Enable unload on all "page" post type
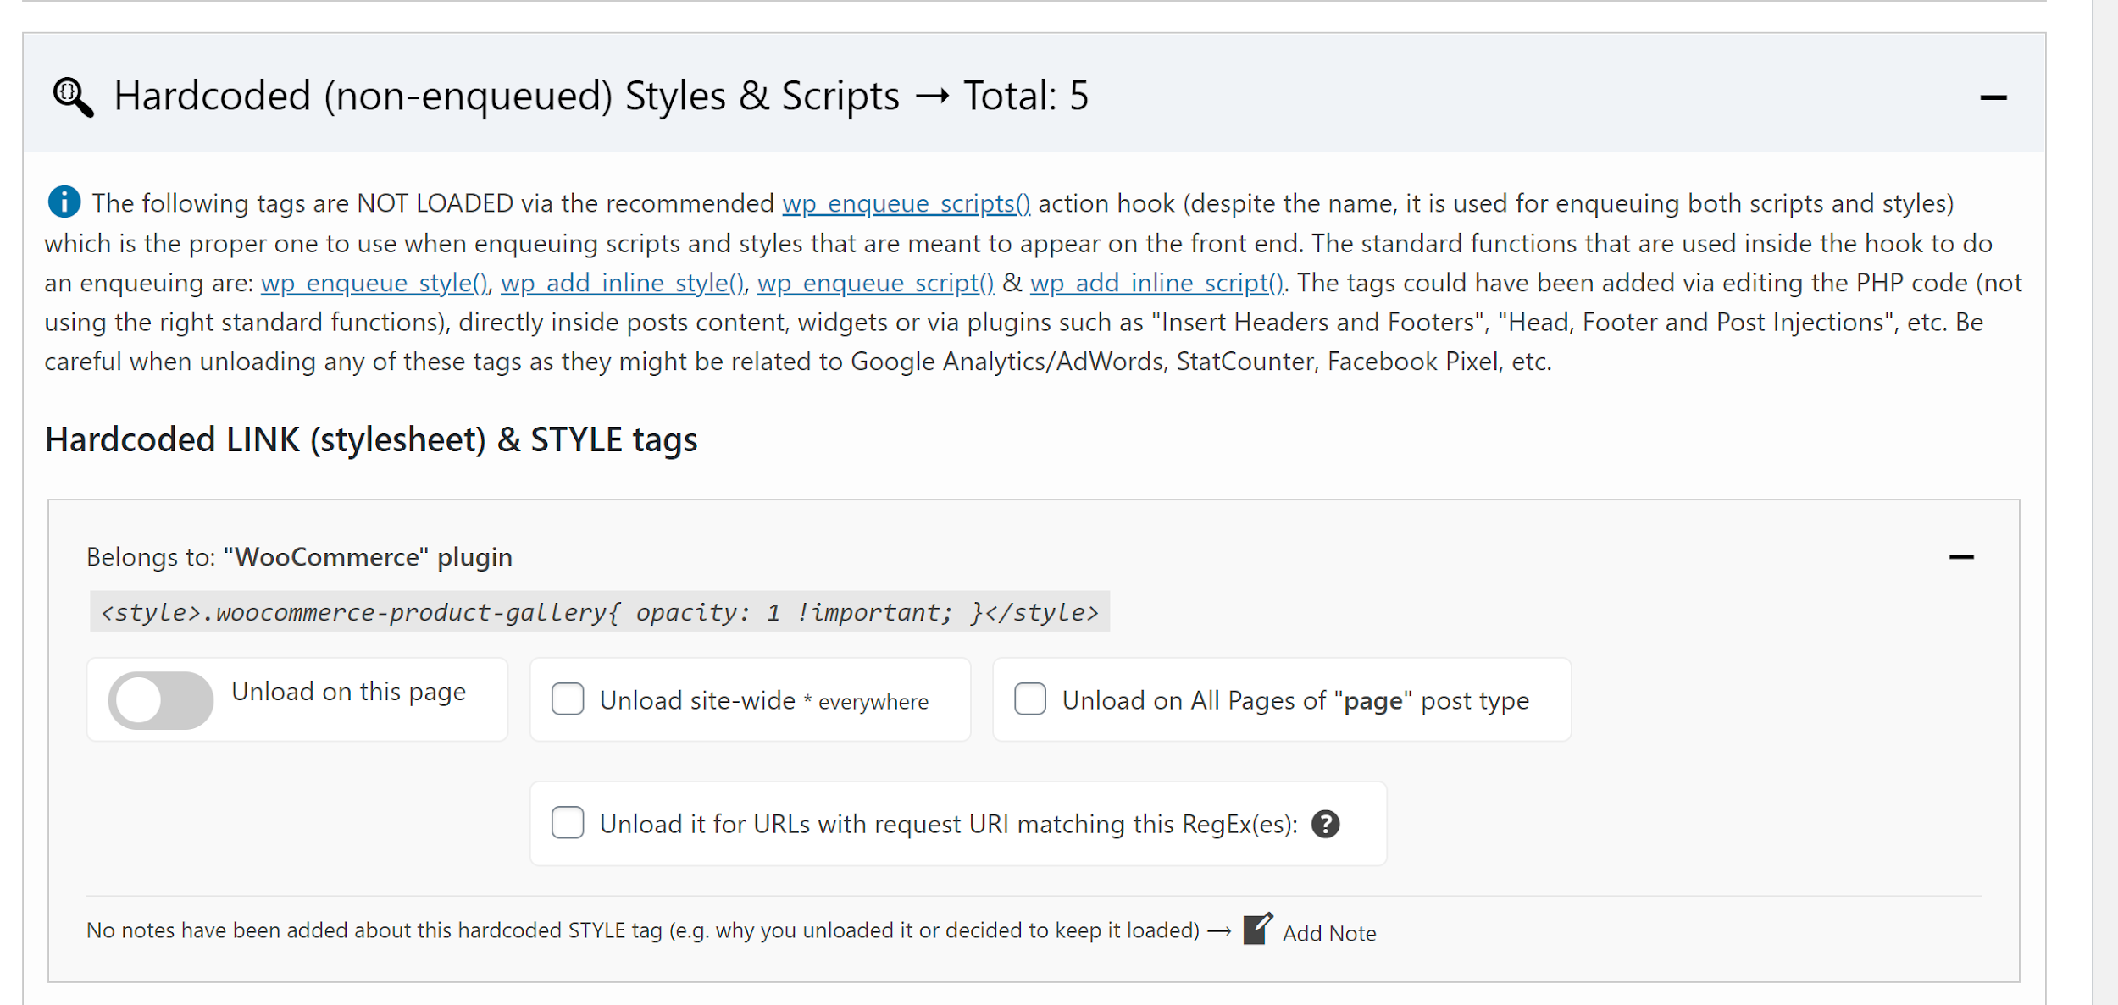The height and width of the screenshot is (1005, 2118). (1030, 699)
